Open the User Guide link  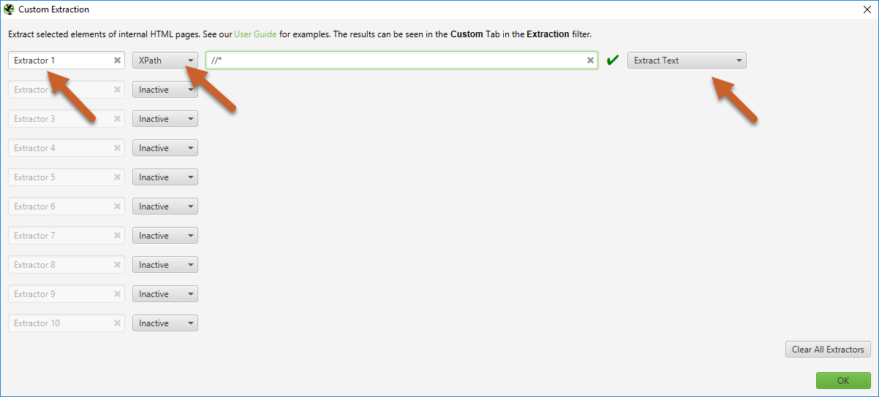point(255,34)
